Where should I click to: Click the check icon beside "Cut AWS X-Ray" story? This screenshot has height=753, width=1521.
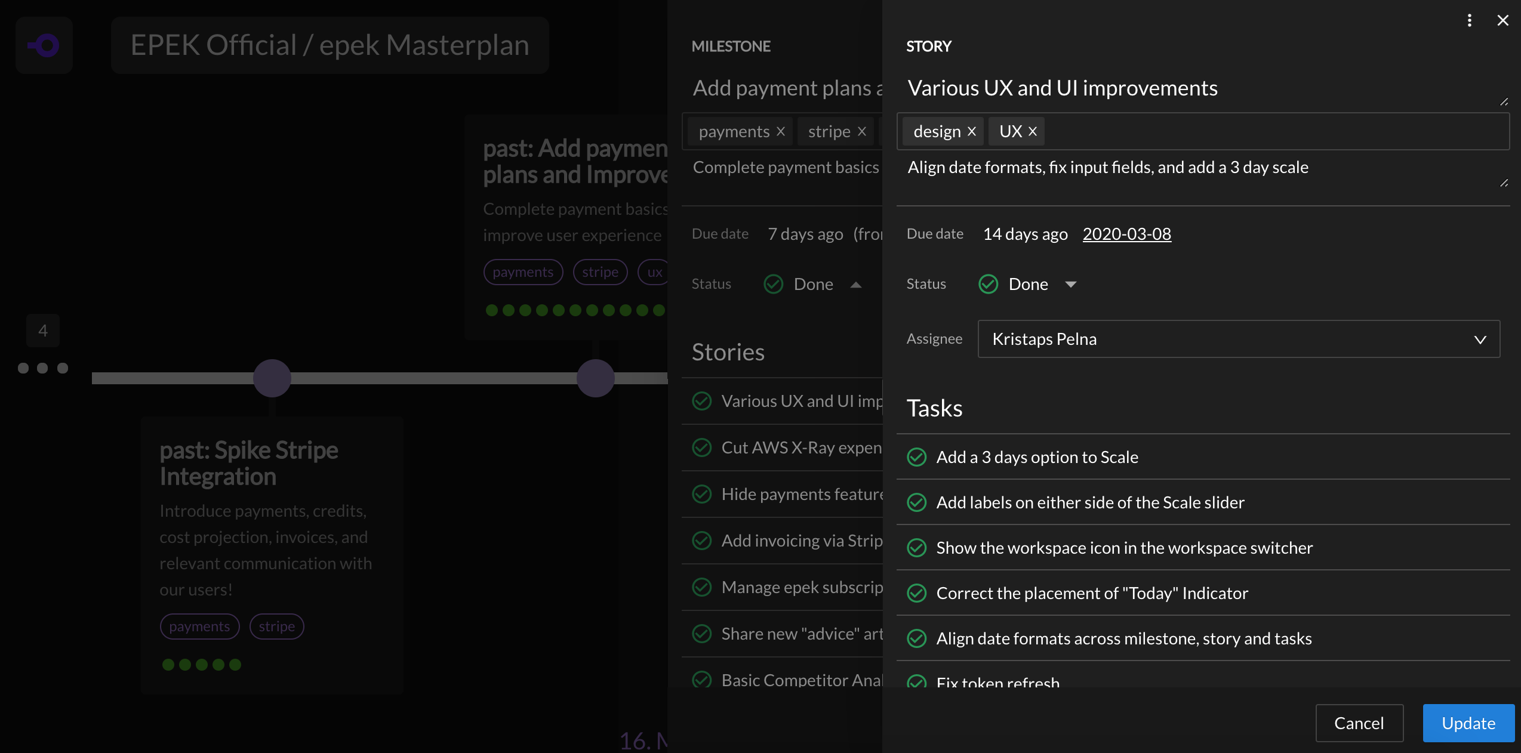pyautogui.click(x=701, y=448)
